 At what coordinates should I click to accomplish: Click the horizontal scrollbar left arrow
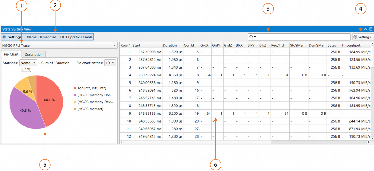122,142
